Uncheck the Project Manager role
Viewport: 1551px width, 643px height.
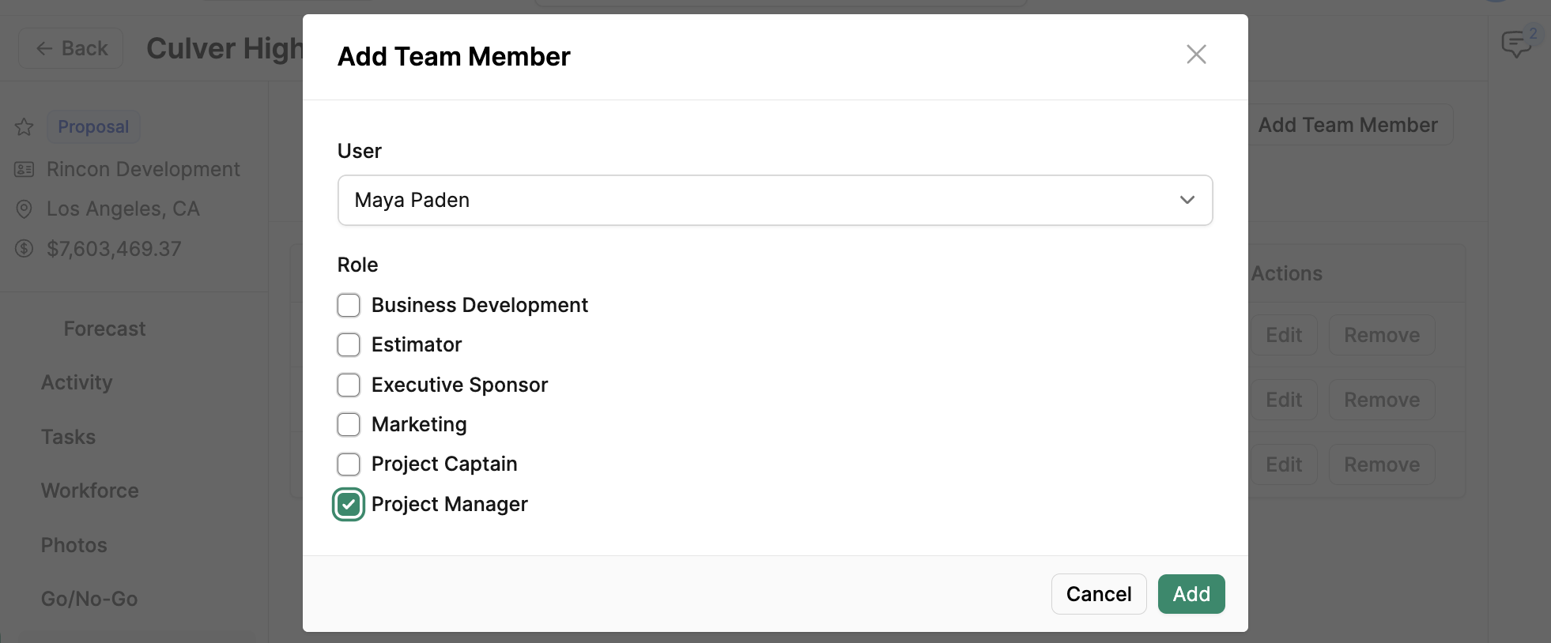point(349,504)
